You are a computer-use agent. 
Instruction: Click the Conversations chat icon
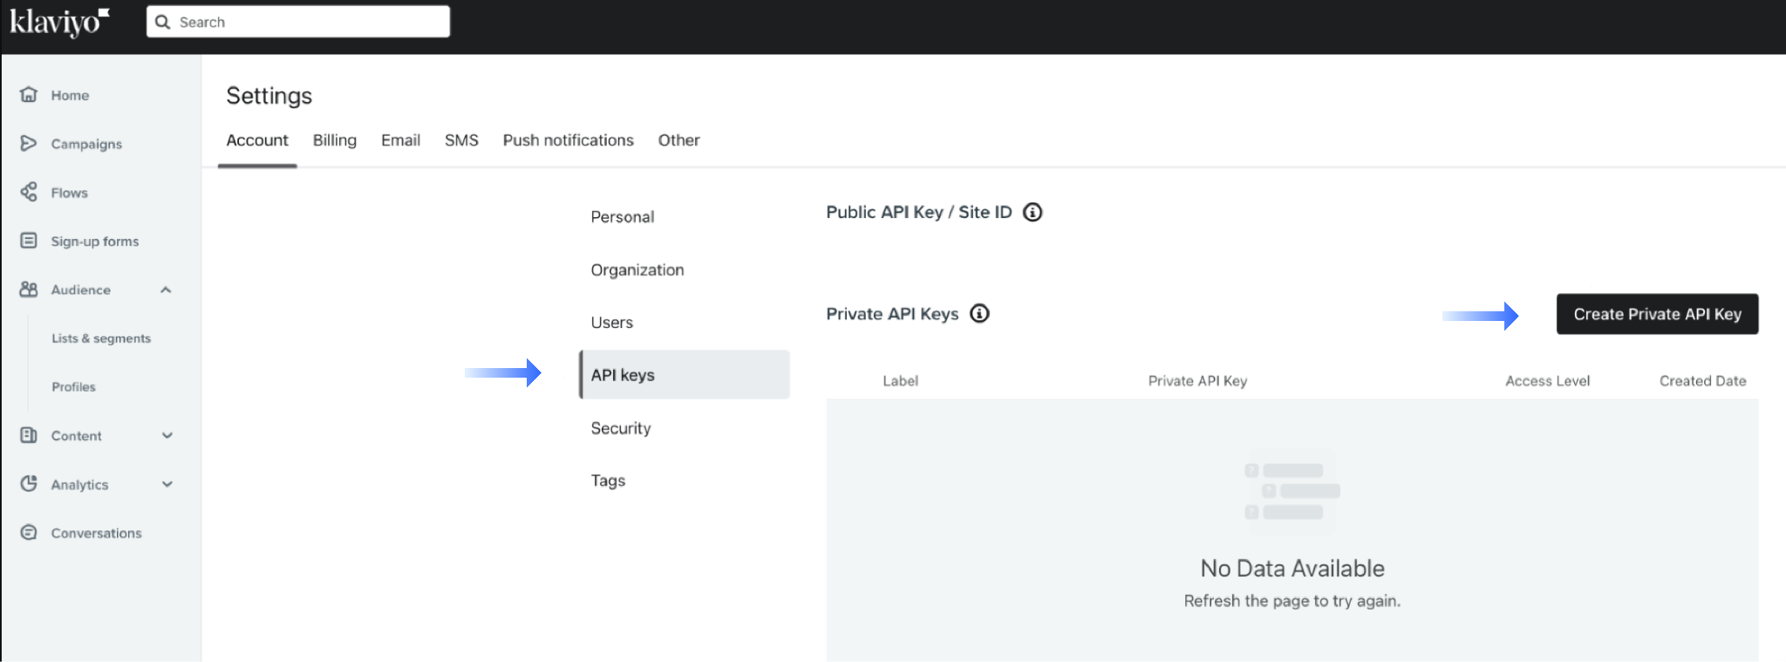click(29, 533)
